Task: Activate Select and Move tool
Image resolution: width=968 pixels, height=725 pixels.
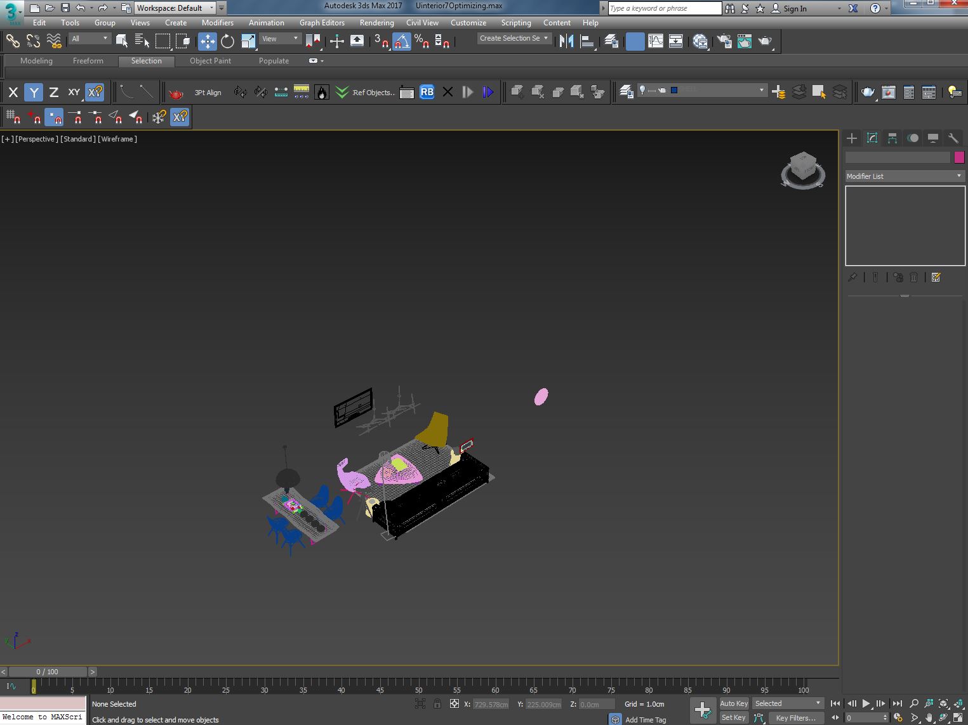Action: (208, 41)
